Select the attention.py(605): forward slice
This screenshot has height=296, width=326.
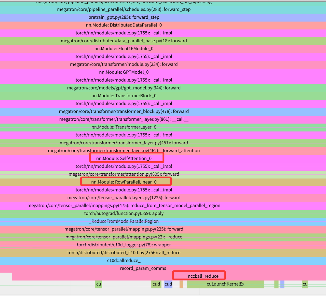[124, 174]
